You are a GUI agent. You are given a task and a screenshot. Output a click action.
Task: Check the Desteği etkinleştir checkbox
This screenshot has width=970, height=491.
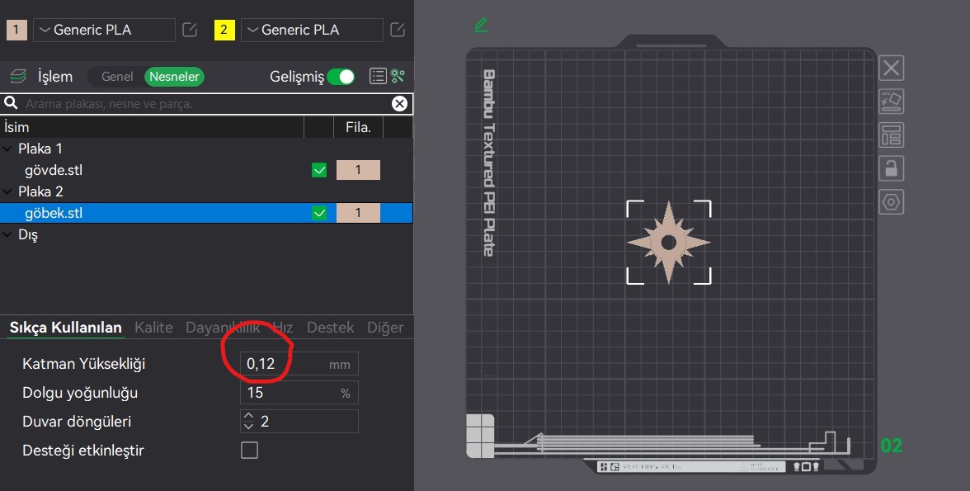(249, 450)
